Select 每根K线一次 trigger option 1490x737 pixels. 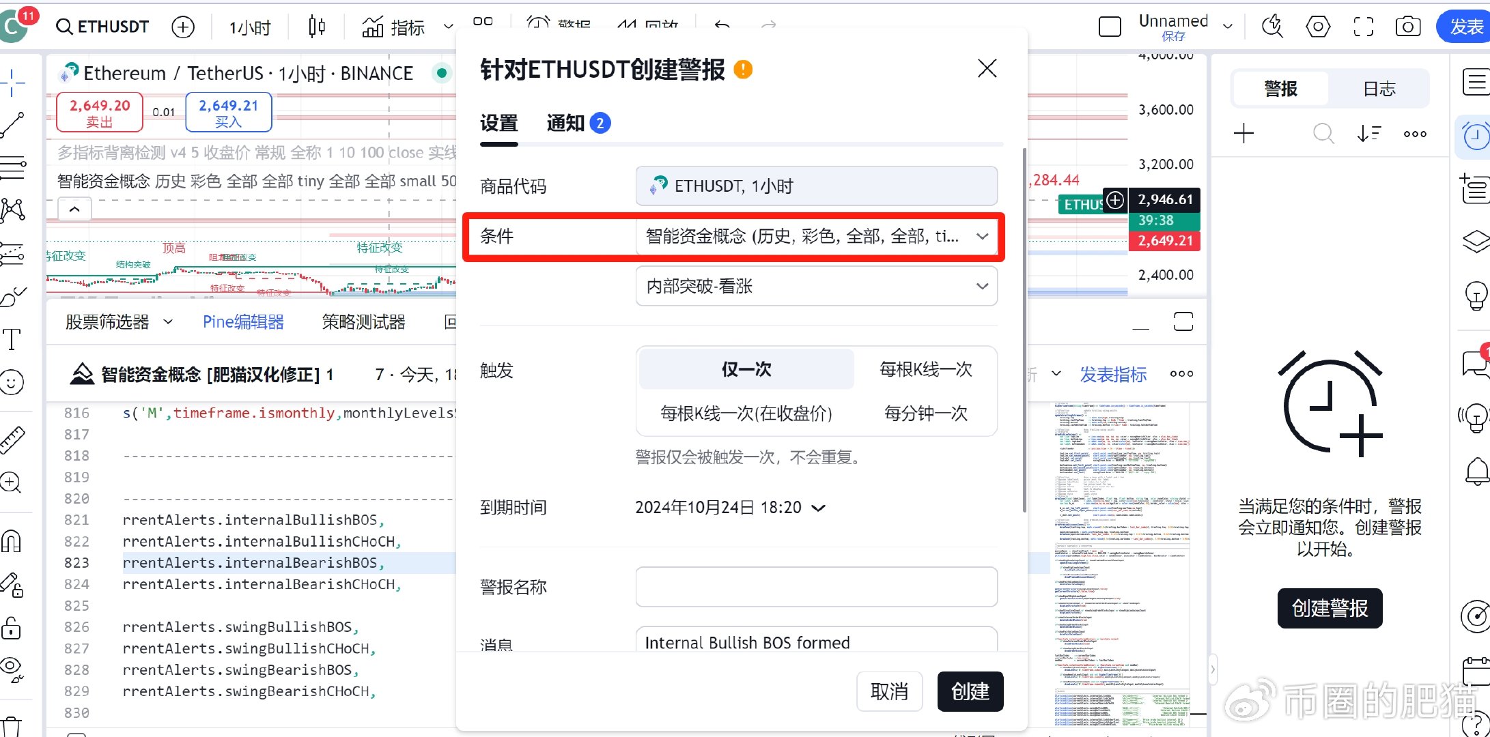tap(925, 369)
